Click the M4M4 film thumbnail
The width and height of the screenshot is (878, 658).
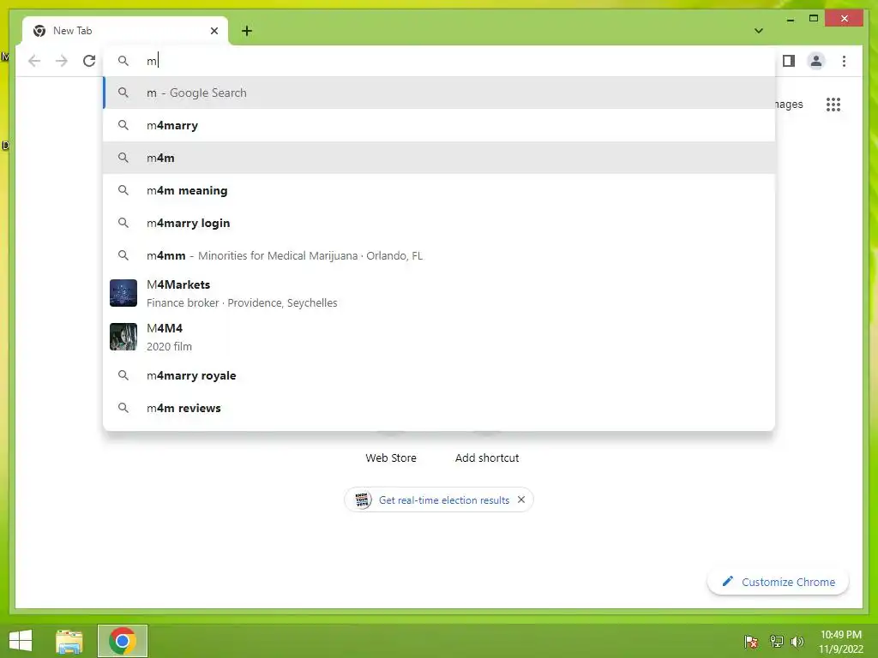point(123,337)
